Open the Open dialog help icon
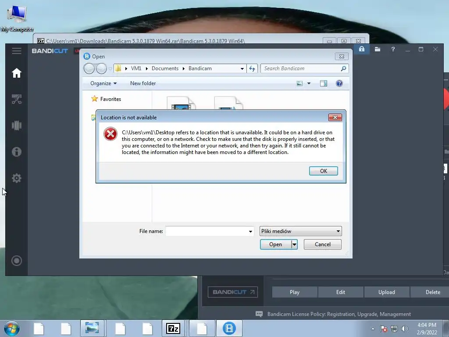Viewport: 449px width, 337px height. [339, 83]
